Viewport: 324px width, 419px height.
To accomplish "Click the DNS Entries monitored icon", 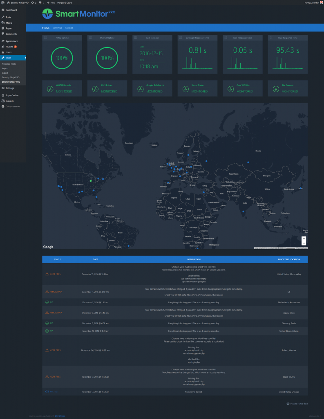I will click(x=95, y=89).
